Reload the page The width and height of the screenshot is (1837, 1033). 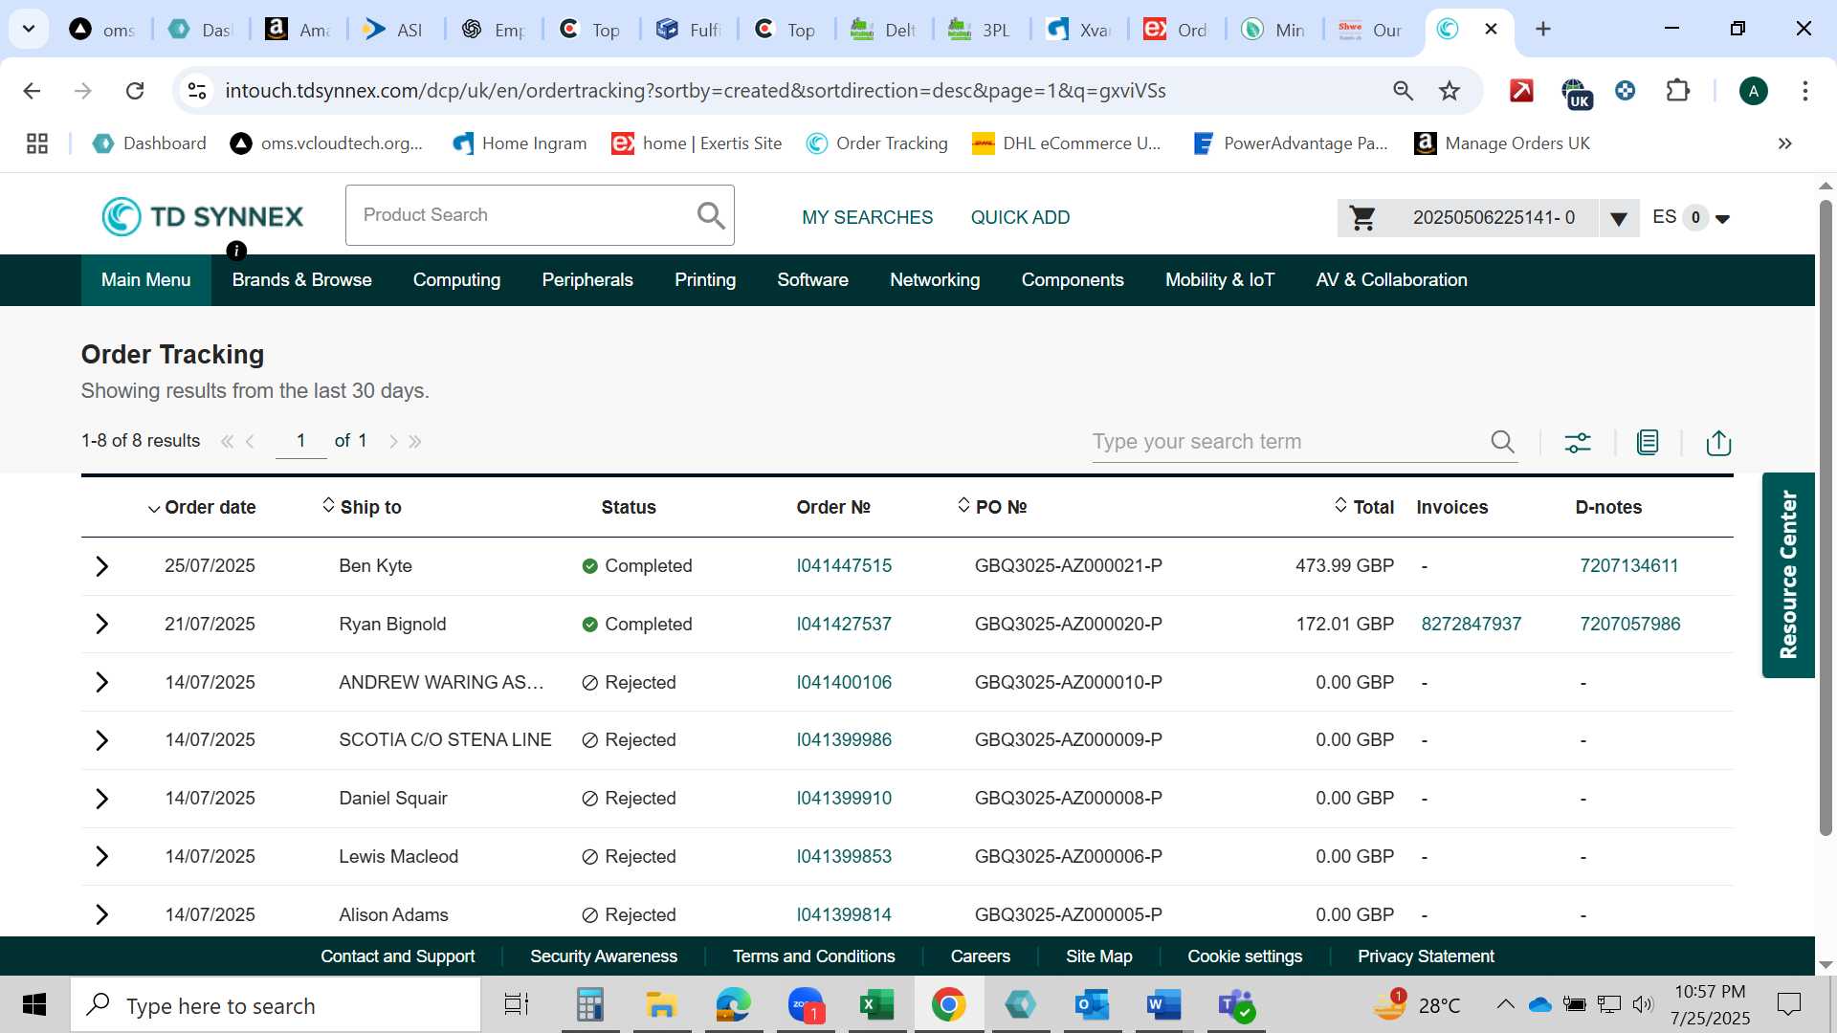click(x=135, y=91)
